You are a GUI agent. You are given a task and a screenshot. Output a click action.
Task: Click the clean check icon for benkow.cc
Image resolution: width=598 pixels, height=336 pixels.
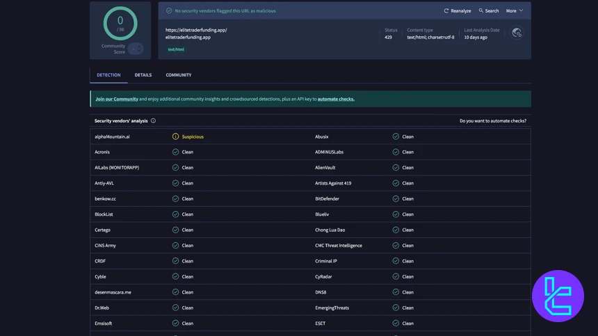click(175, 199)
